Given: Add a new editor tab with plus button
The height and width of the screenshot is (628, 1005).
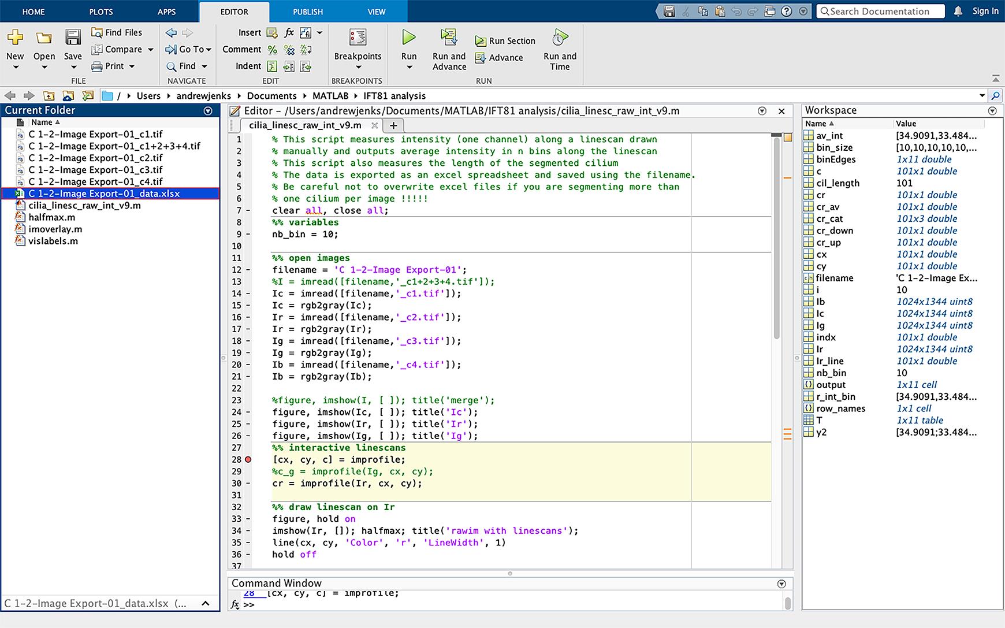Looking at the screenshot, I should (393, 125).
